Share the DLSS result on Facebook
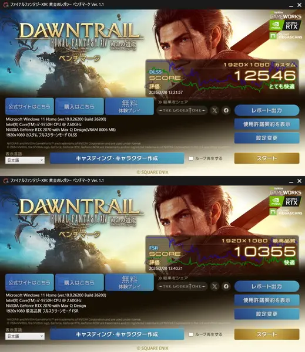Screen dimensions: 305x352 [226, 110]
